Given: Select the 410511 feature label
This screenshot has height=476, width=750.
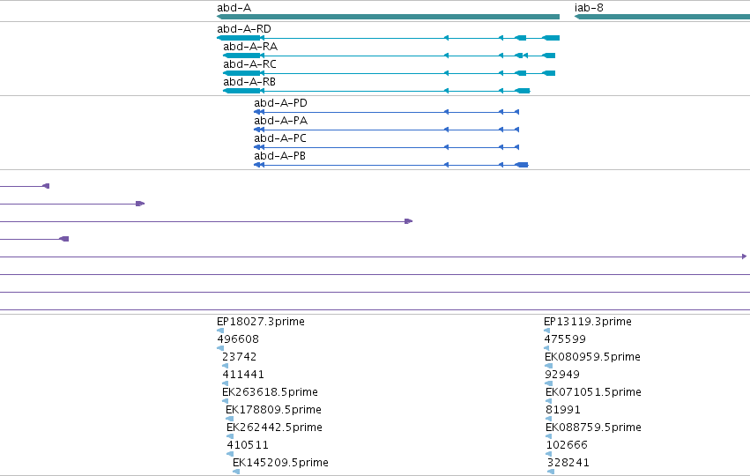Looking at the screenshot, I should point(248,445).
